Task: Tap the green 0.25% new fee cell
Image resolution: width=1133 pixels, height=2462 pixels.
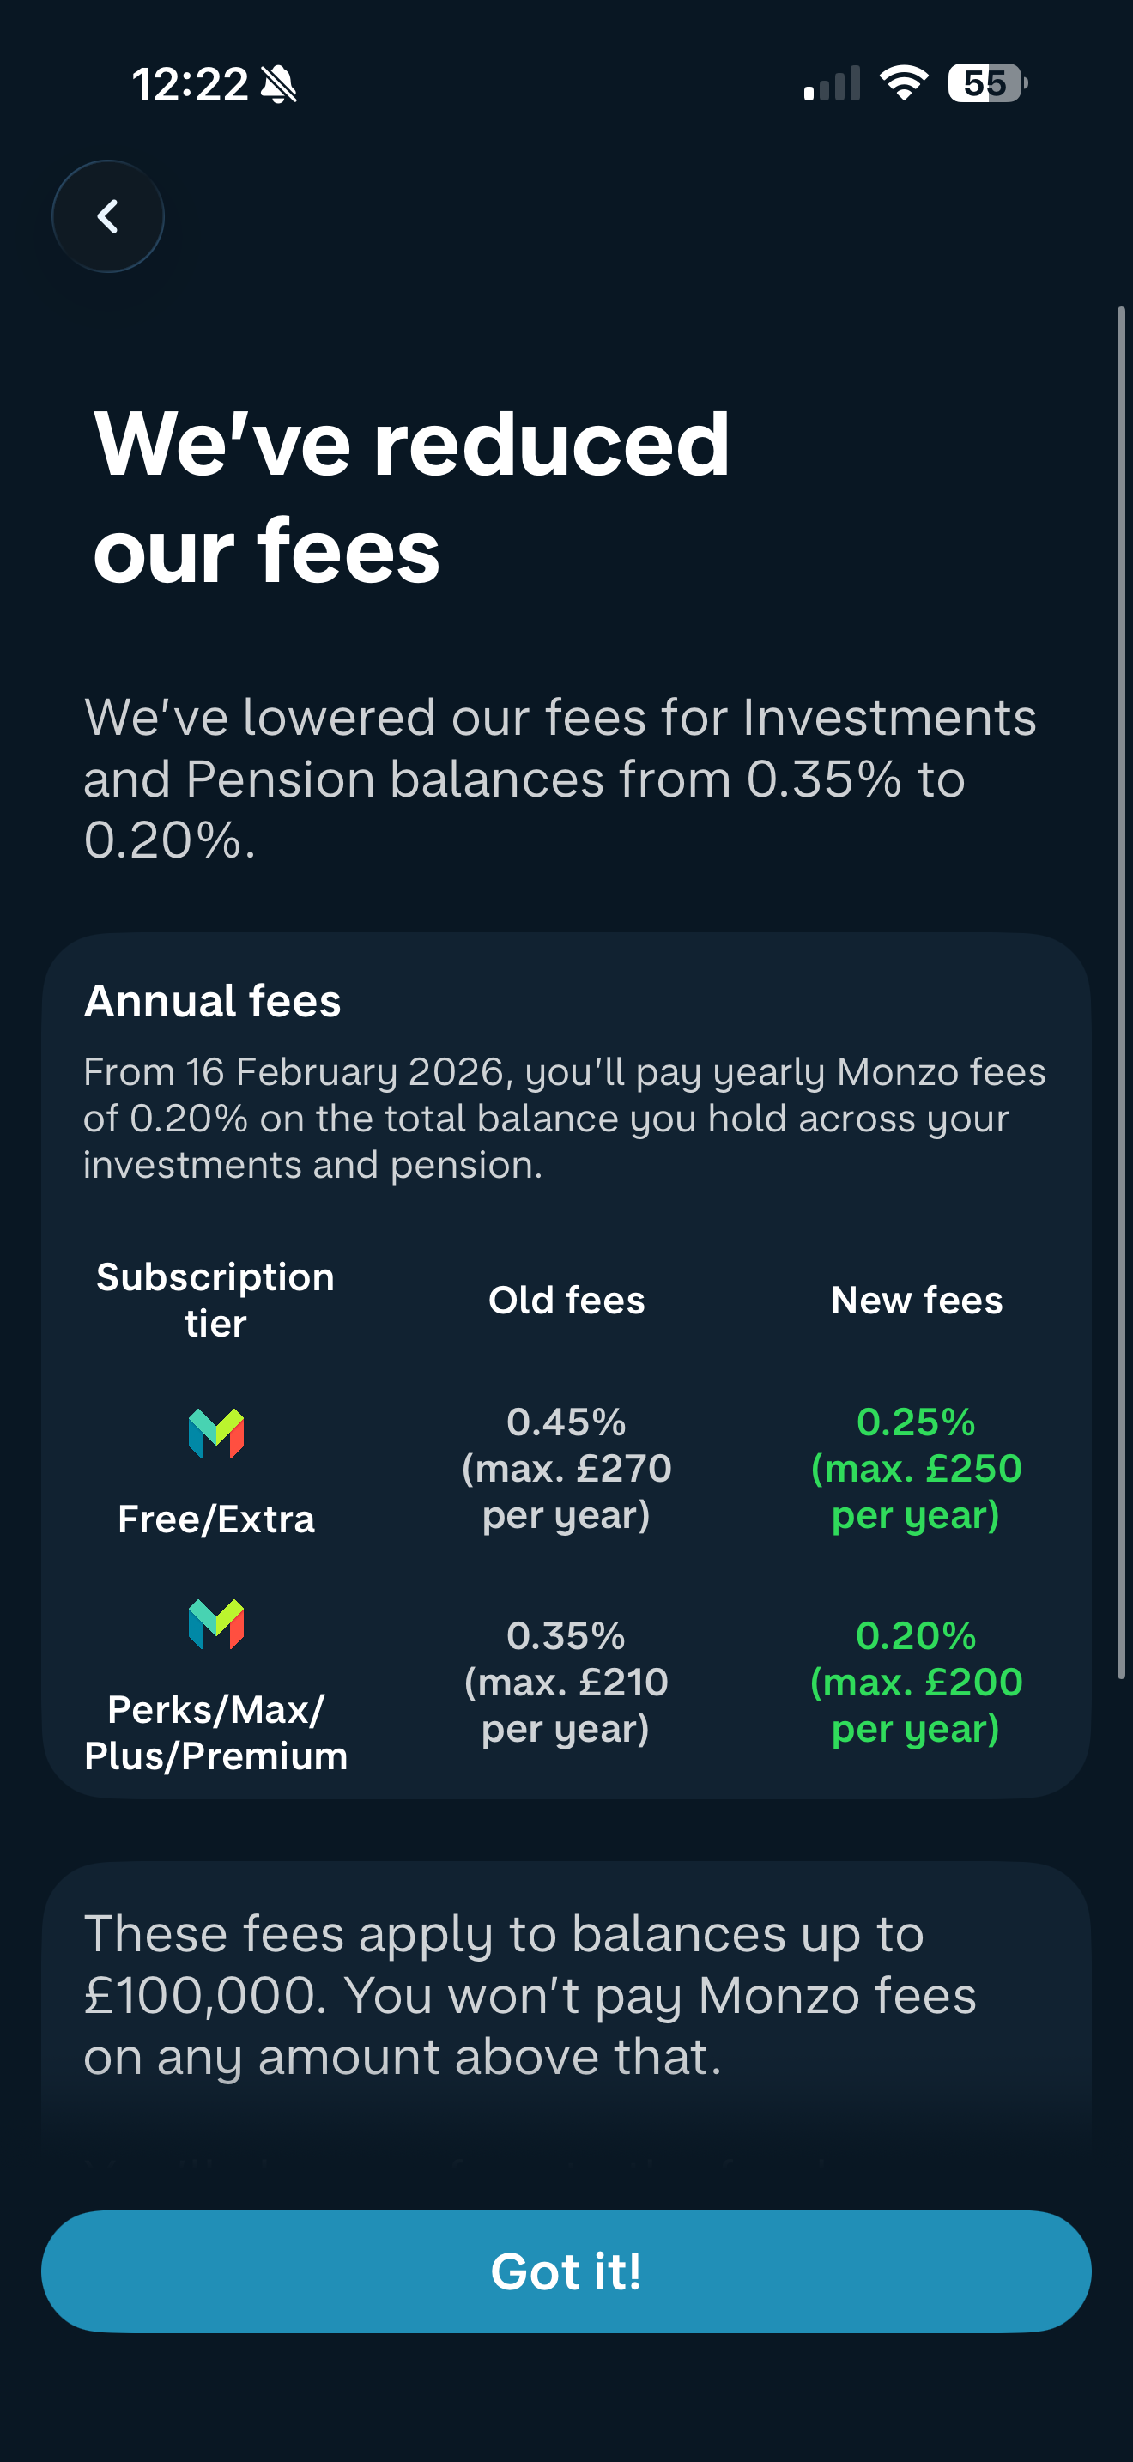Action: [916, 1468]
